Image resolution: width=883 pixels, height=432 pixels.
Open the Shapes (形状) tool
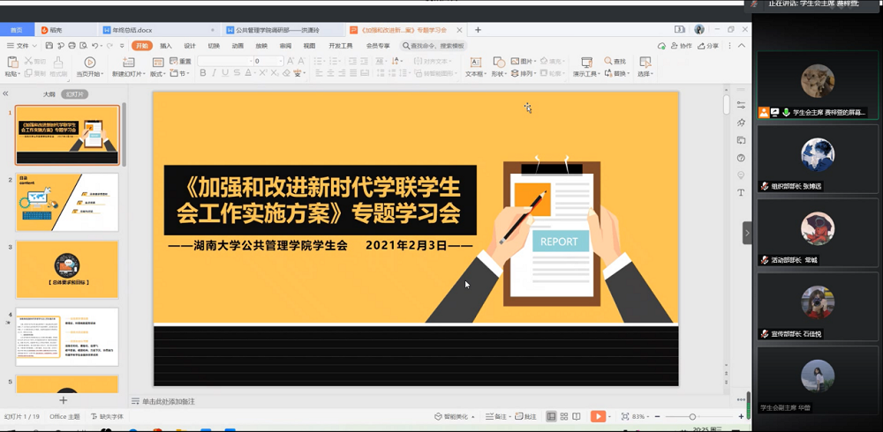point(499,63)
